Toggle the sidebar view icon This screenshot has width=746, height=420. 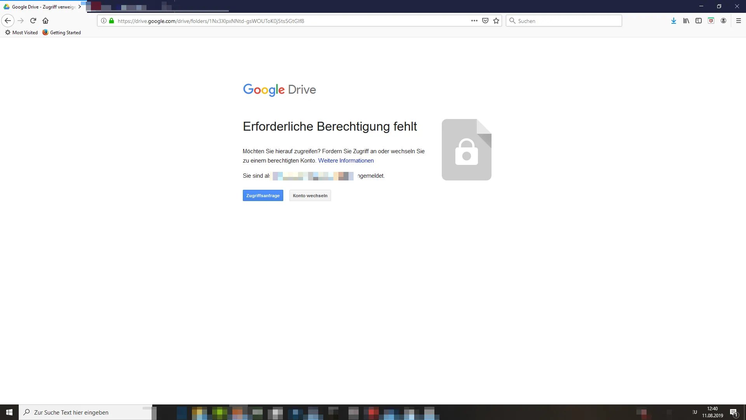click(699, 21)
